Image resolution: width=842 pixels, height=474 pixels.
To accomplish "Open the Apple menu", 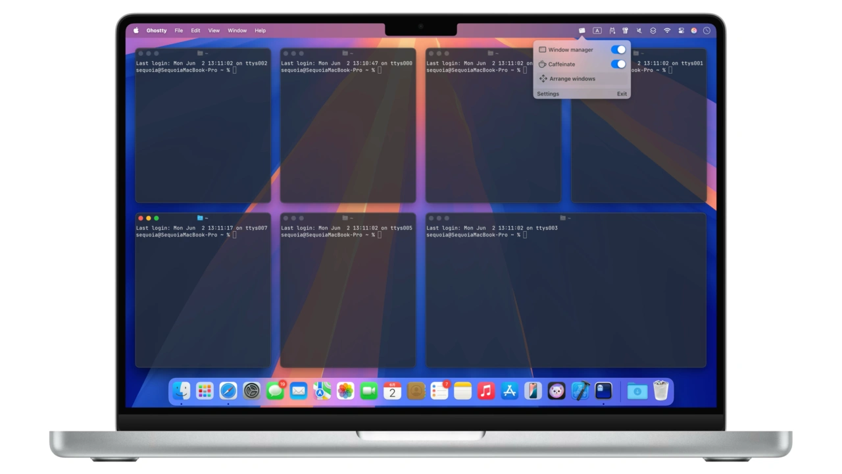I will click(x=136, y=30).
